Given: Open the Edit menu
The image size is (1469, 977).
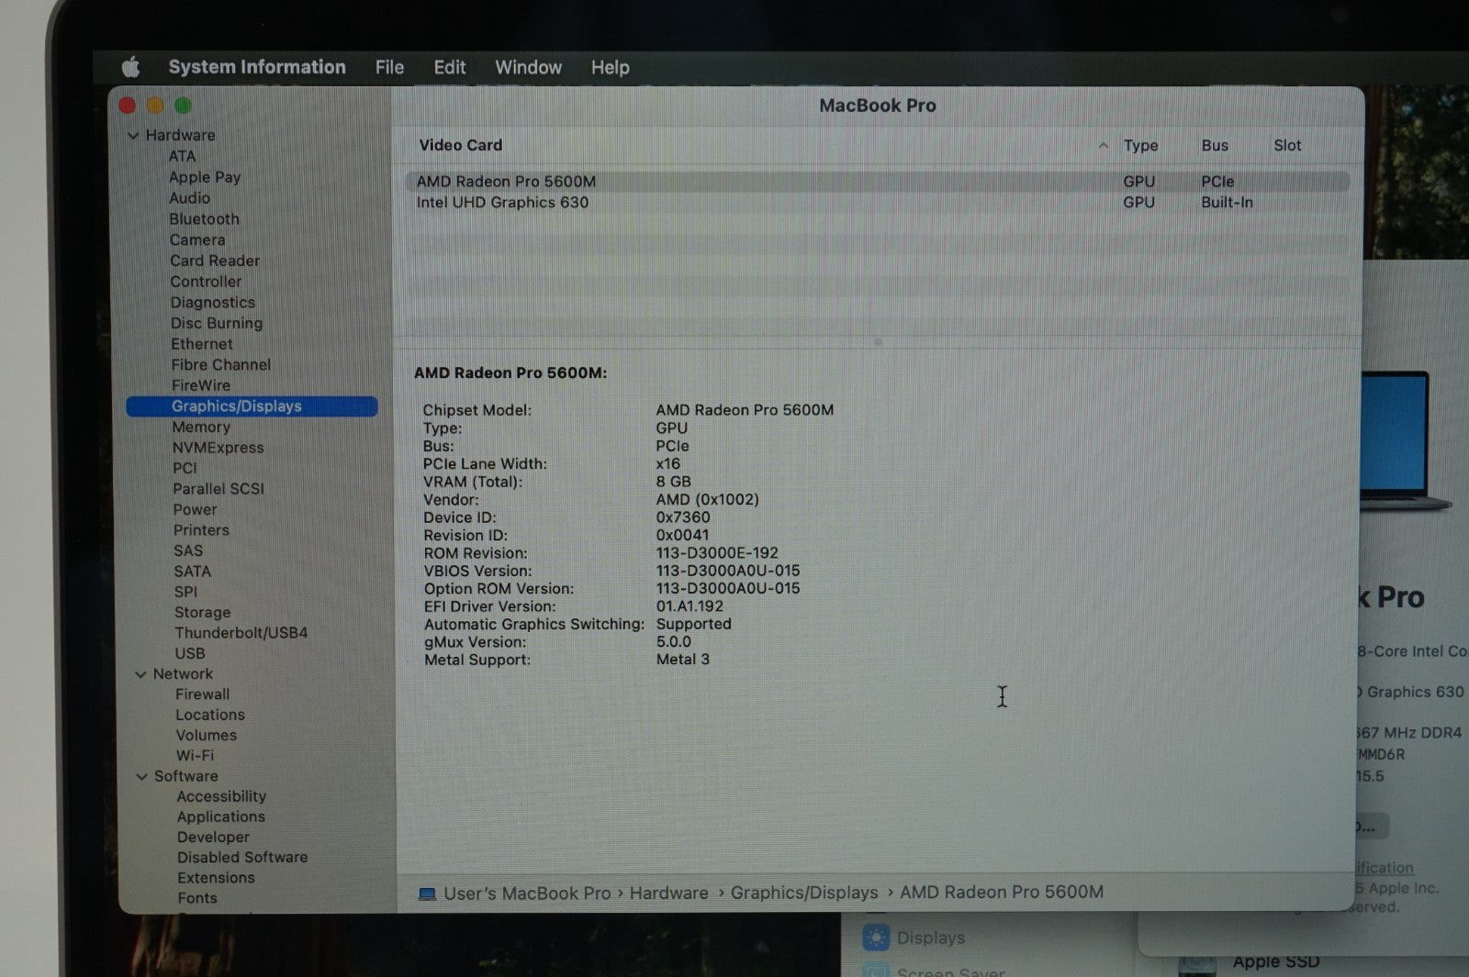Looking at the screenshot, I should [x=450, y=67].
